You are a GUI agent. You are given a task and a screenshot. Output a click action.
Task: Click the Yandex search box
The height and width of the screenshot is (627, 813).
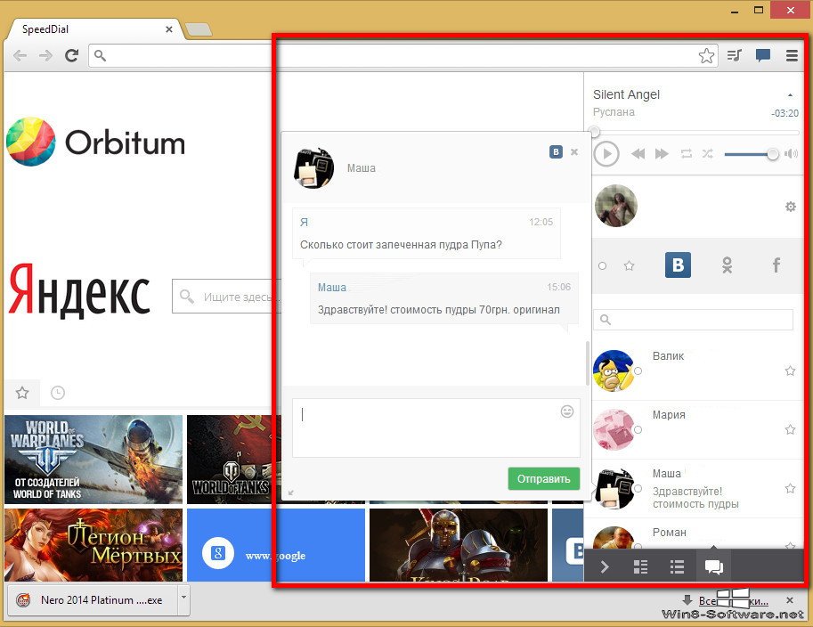226,297
